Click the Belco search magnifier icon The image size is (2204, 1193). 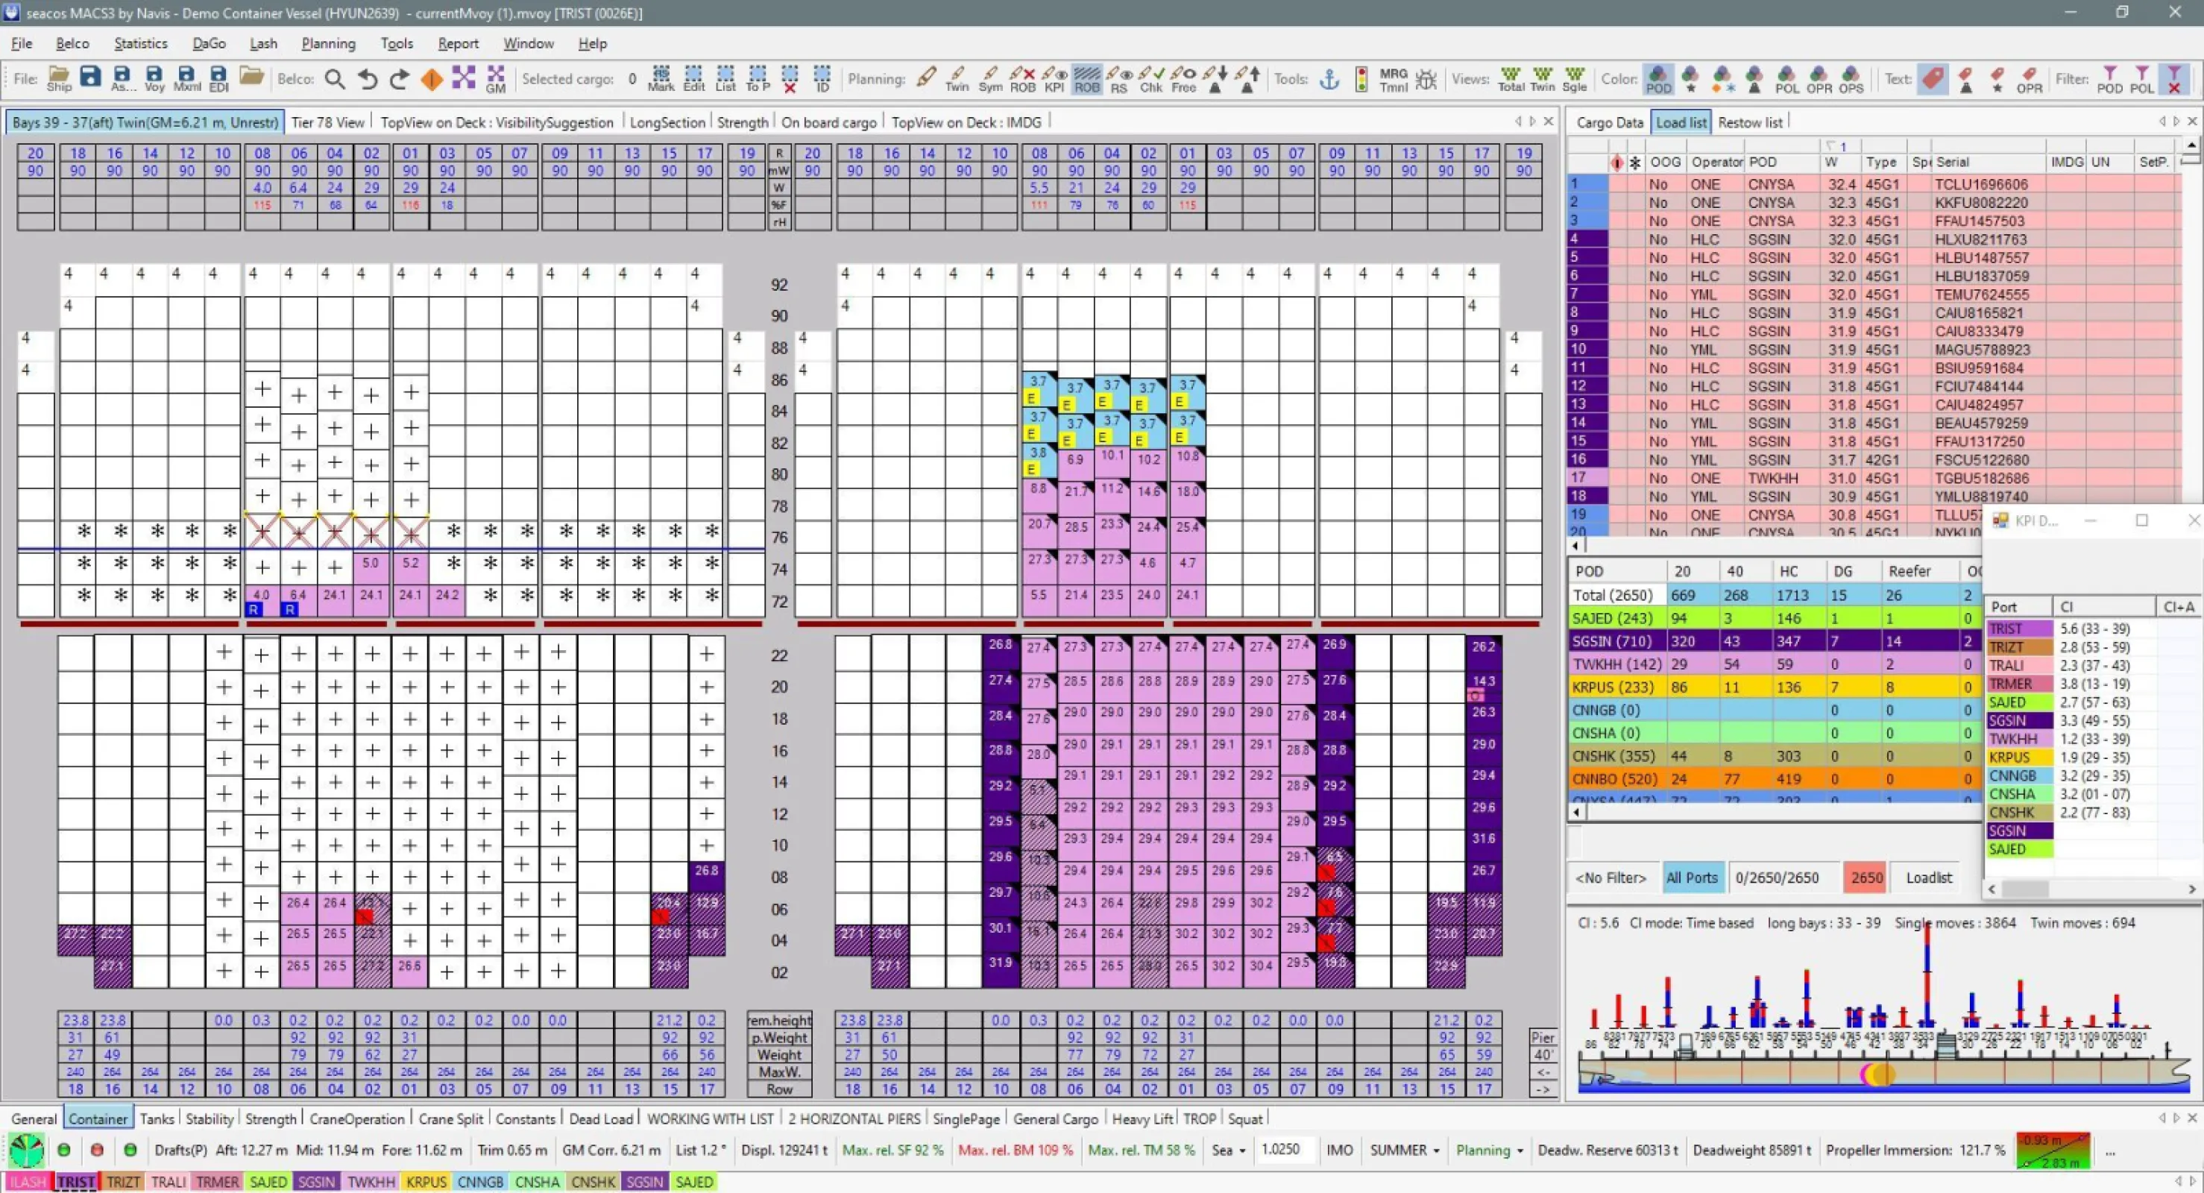(336, 80)
